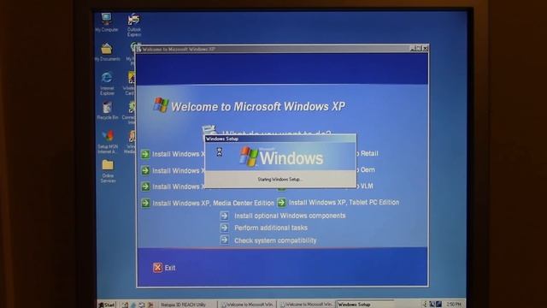This screenshot has width=547, height=308.
Task: Click the Tablet PC Edition green arrow
Action: (x=281, y=202)
